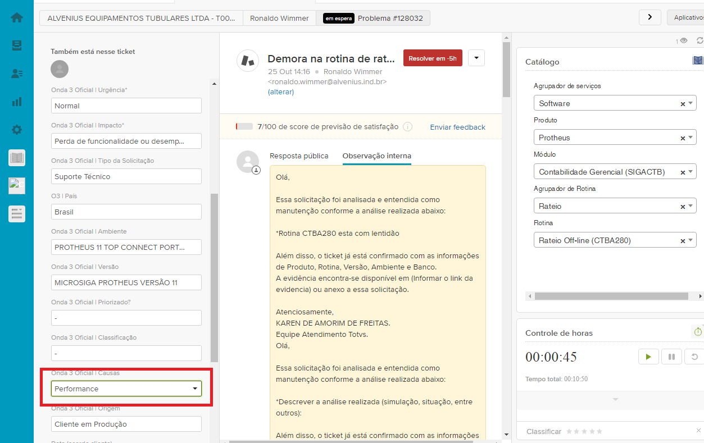Click the commenter avatar beside the reply box
Viewport: 704px width, 443px height.
[x=248, y=162]
